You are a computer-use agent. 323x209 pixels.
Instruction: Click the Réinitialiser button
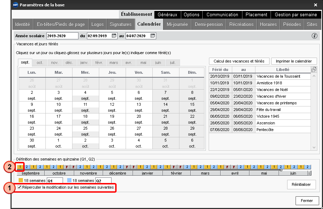[301, 184]
